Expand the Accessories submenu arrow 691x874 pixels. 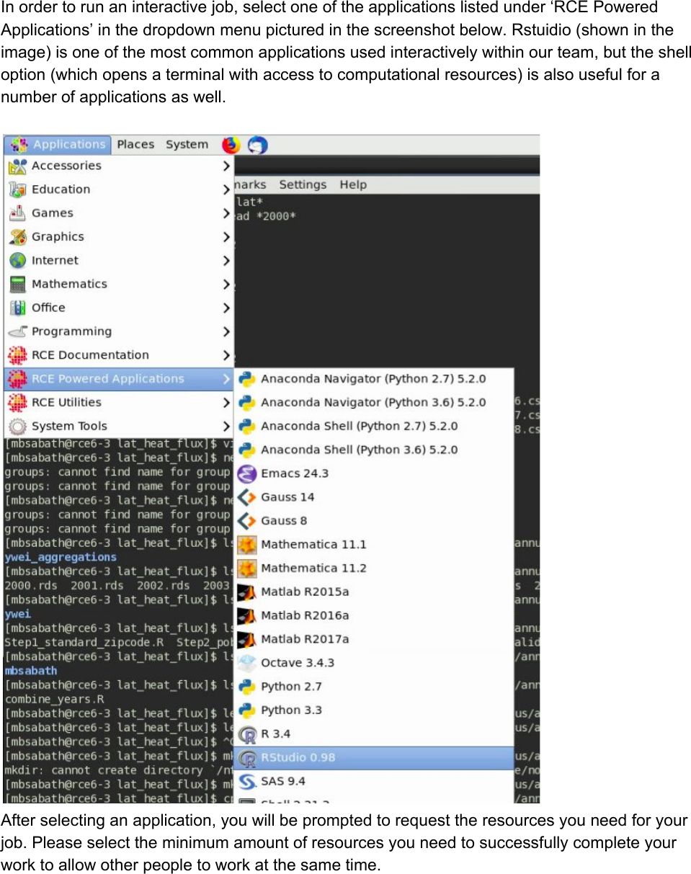[x=226, y=166]
